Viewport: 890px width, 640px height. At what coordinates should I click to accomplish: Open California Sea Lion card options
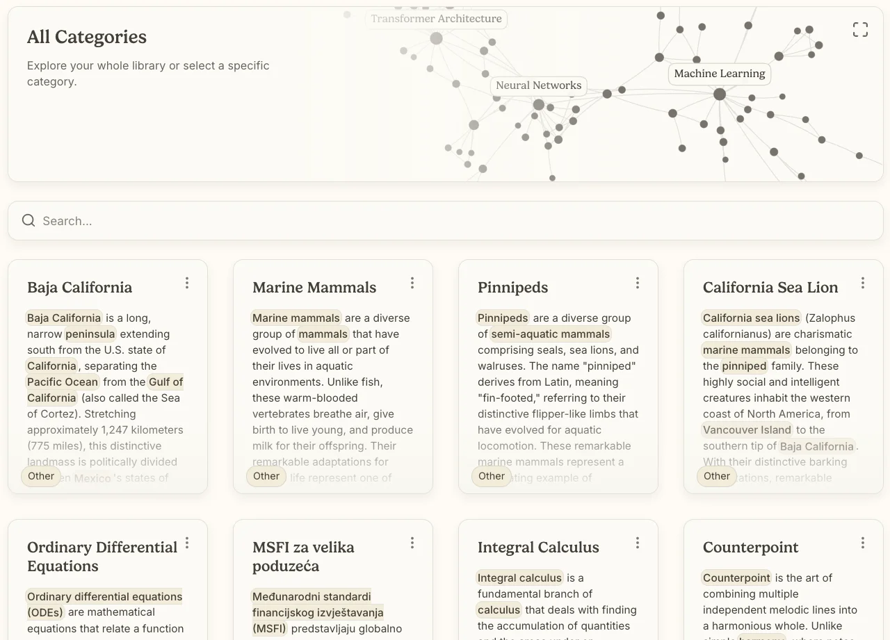click(x=863, y=283)
